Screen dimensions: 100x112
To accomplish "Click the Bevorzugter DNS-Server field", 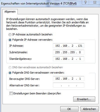I will (68, 79).
